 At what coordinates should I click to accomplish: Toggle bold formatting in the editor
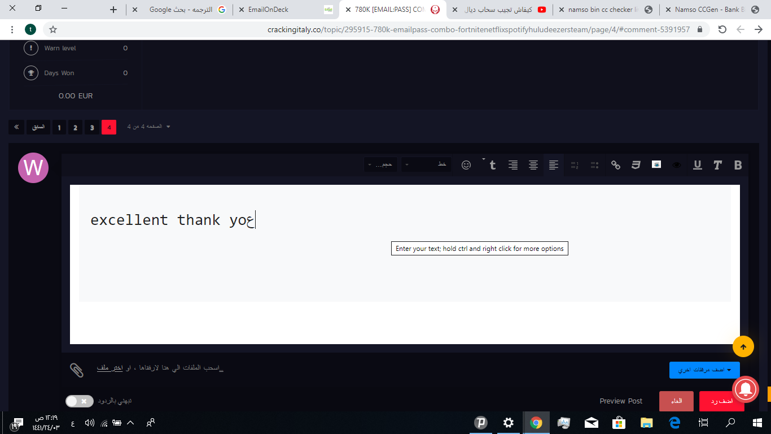(x=738, y=165)
